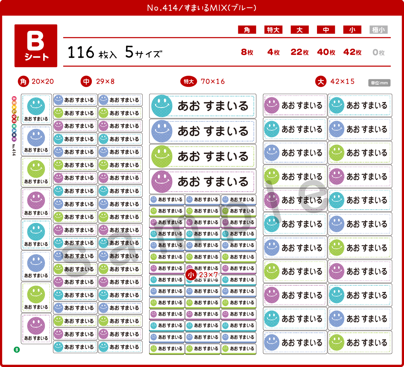Select the red 小 circle beside 23×7
The image size is (404, 367).
point(191,275)
